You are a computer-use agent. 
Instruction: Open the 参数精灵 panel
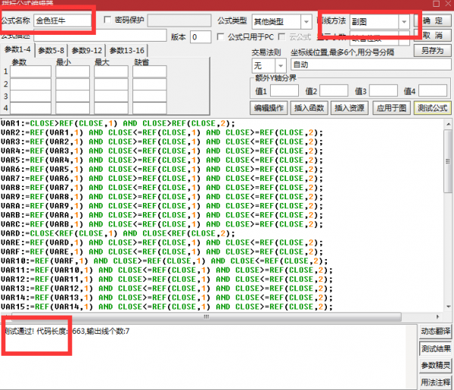coord(435,365)
